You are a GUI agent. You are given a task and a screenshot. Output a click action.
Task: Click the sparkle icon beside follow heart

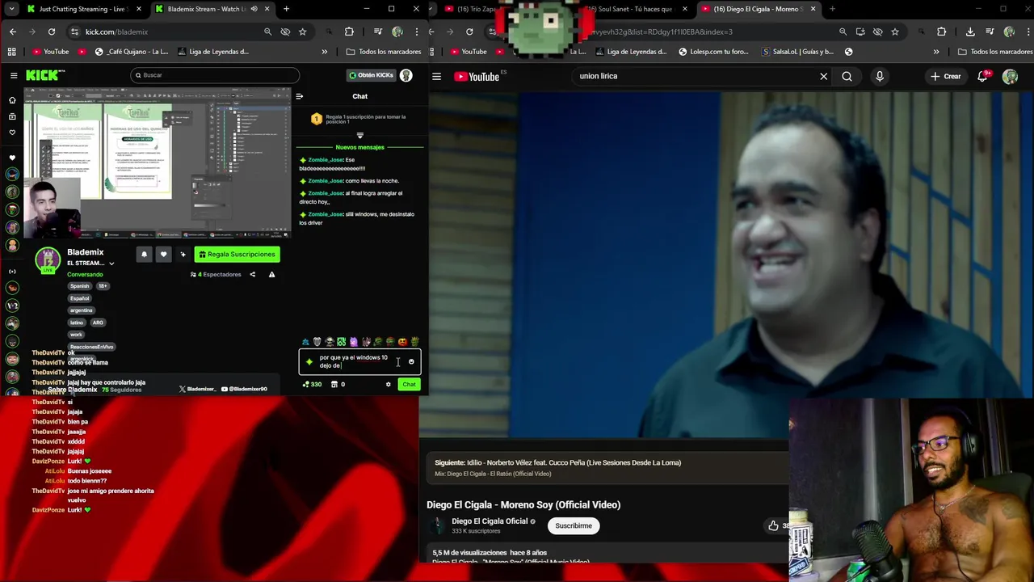click(x=183, y=254)
